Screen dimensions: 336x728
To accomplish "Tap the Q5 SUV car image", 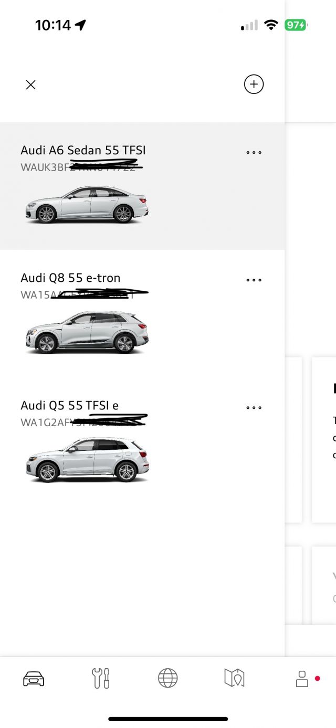I will coord(87,460).
